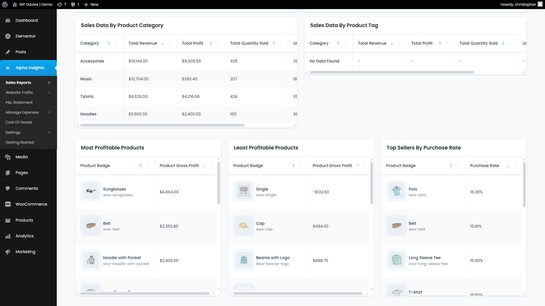The height and width of the screenshot is (306, 545).
Task: Open the Cost Of Goods menu item
Action: pyautogui.click(x=19, y=122)
